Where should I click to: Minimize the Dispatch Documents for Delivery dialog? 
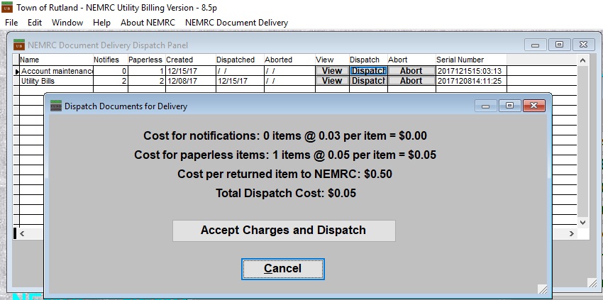(x=487, y=106)
